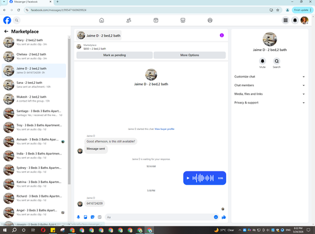The width and height of the screenshot is (315, 234).
Task: Open the Mary - 2 bed,2 bath chat
Action: click(x=34, y=42)
